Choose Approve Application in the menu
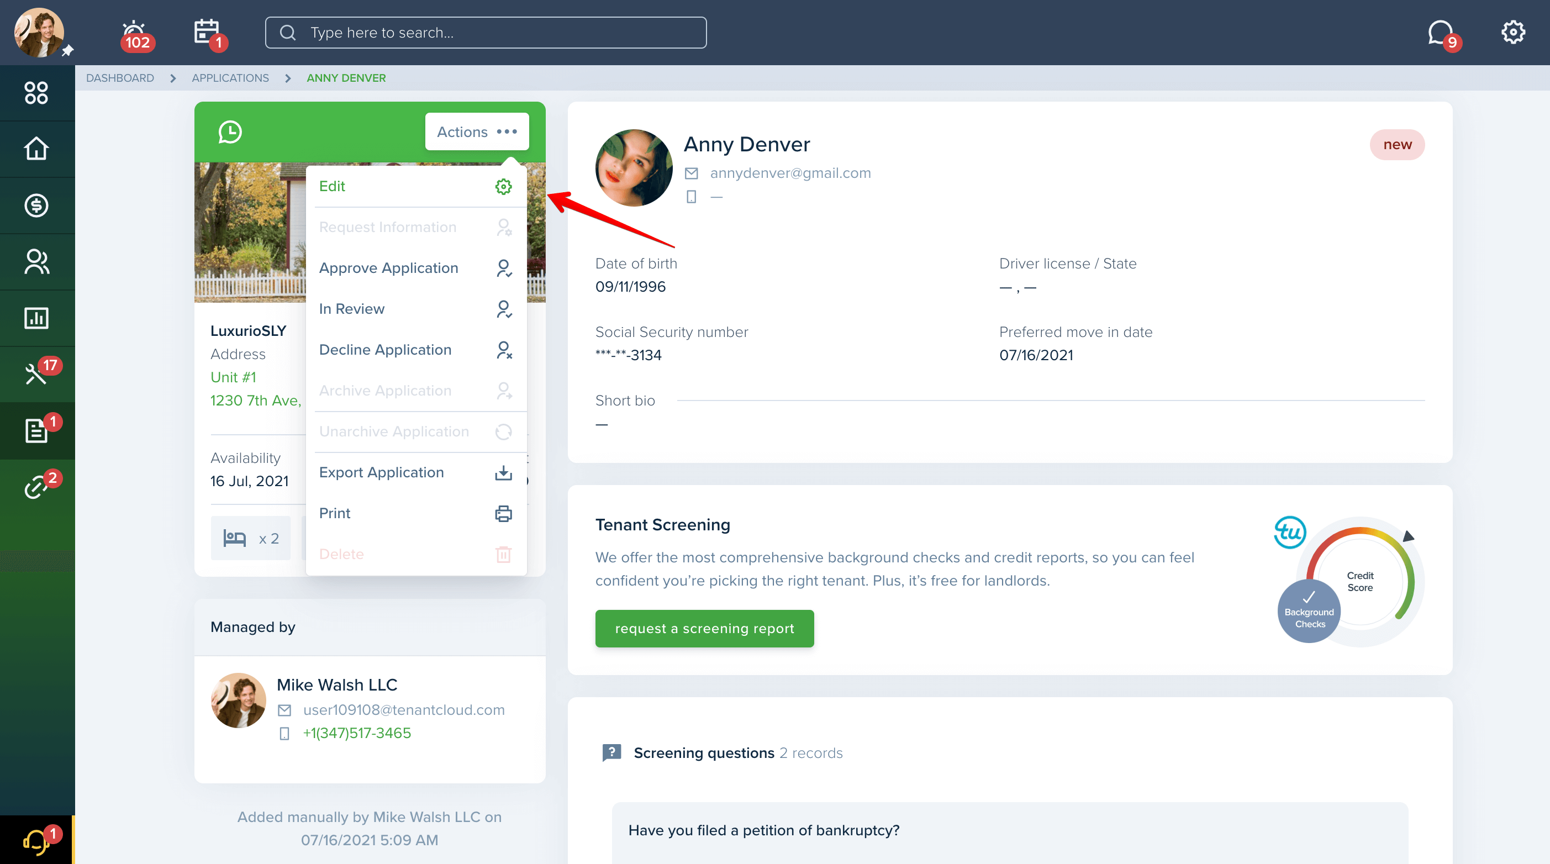The width and height of the screenshot is (1550, 864). 416,268
